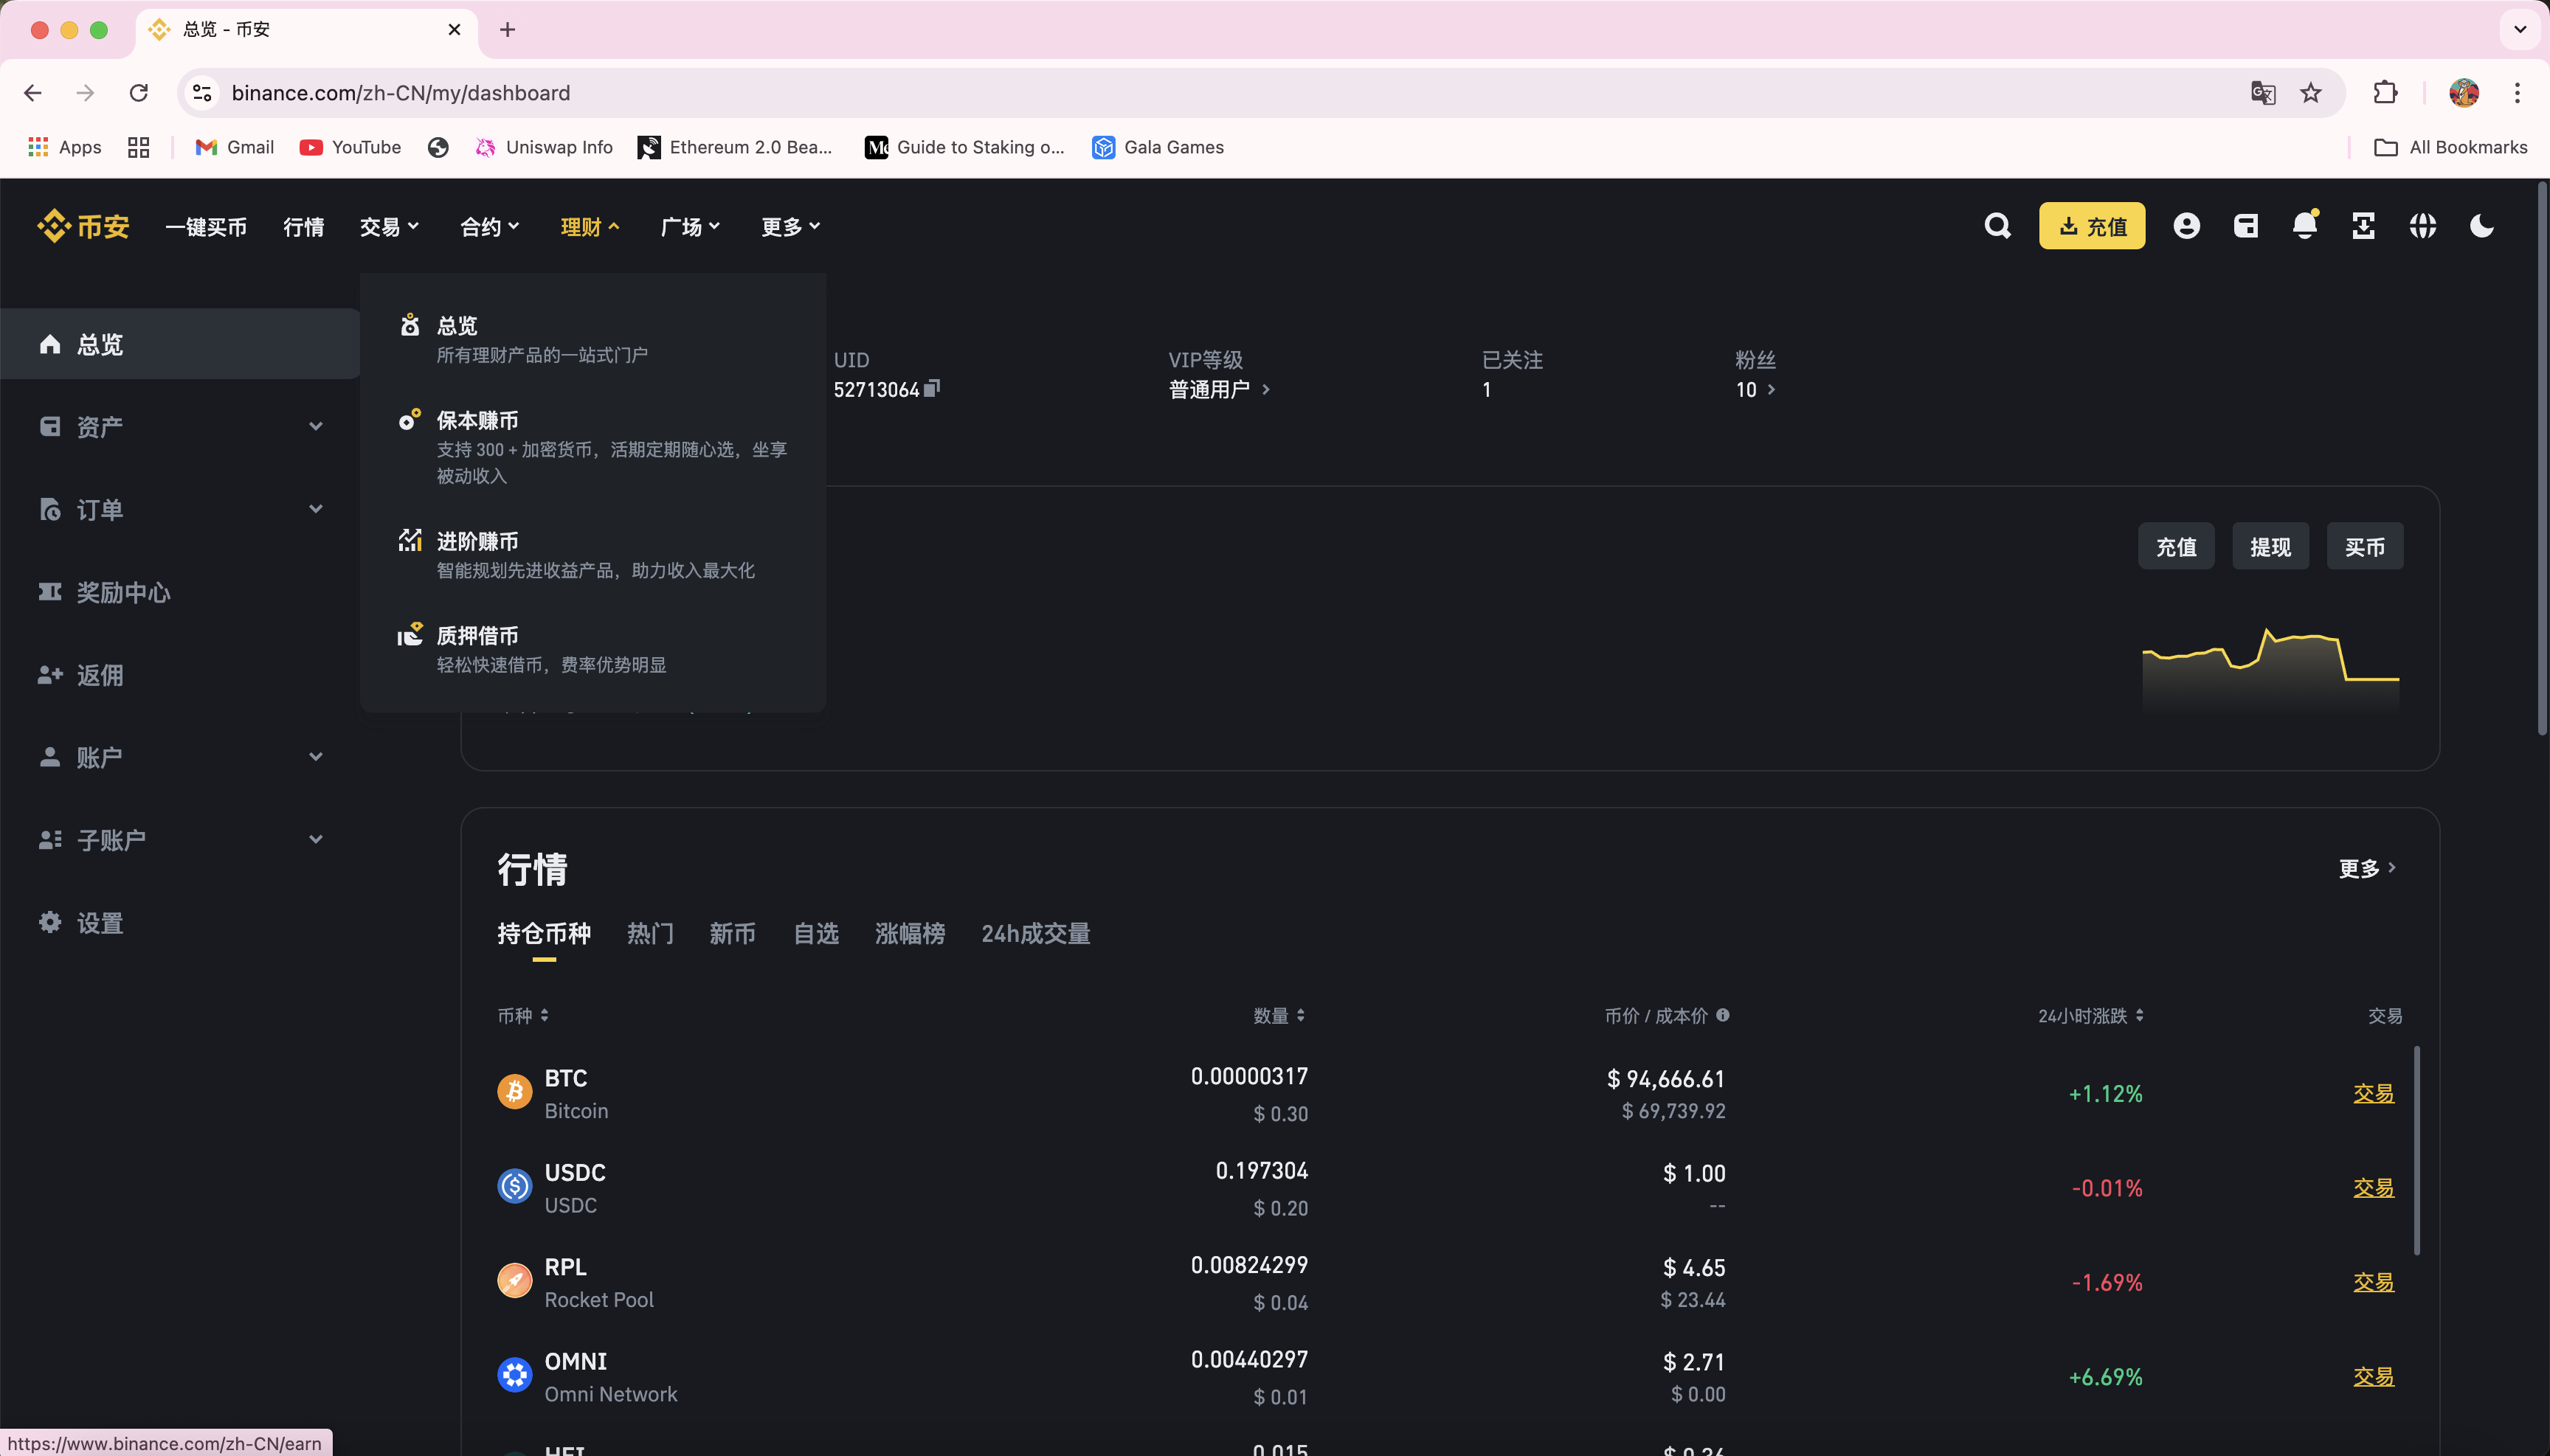This screenshot has width=2550, height=1456.
Task: Click the 交易 link for BTC
Action: pyautogui.click(x=2373, y=1093)
